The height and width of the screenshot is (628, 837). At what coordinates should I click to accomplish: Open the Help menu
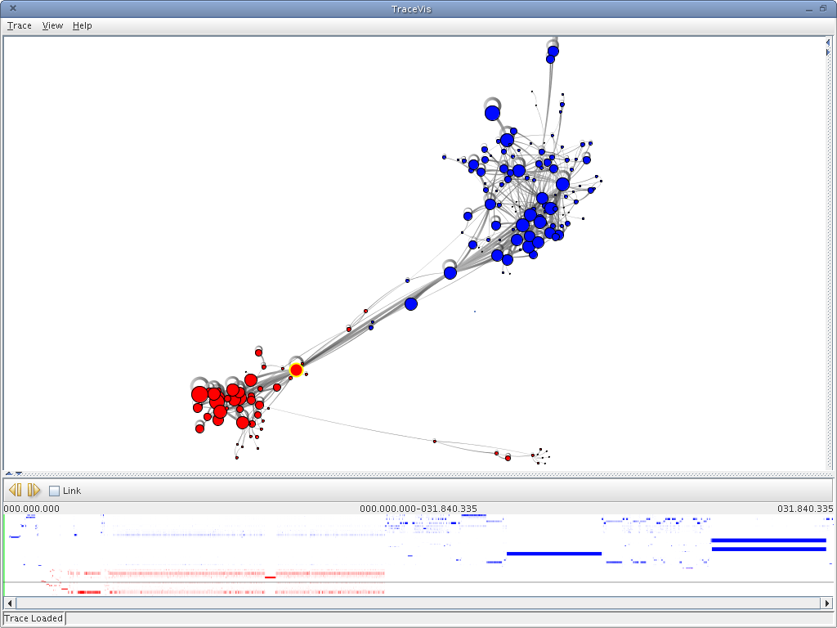click(83, 25)
